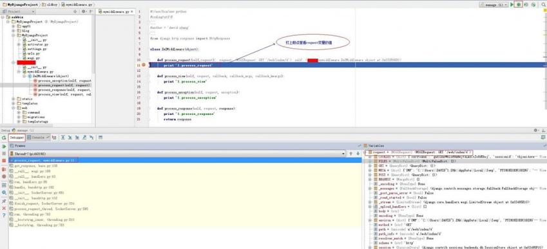Viewport: 547px width, 249px height.
Task: Click the search icon at top right
Action: (544, 4)
